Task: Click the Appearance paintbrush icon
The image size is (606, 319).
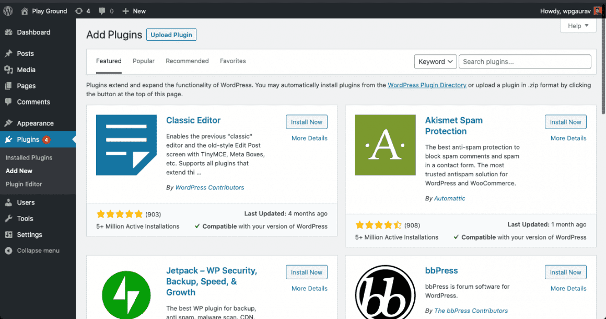Action: coord(9,123)
